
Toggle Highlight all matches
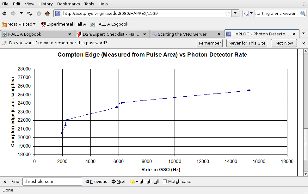[x=144, y=182]
